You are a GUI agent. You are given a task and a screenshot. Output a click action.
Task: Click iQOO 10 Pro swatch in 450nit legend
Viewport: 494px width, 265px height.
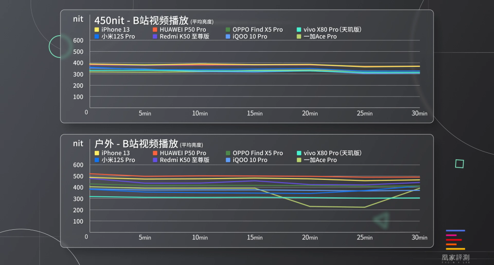[228, 37]
